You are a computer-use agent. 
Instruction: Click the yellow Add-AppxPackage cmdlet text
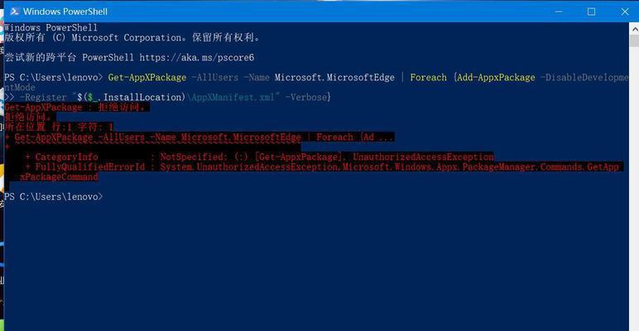click(496, 78)
